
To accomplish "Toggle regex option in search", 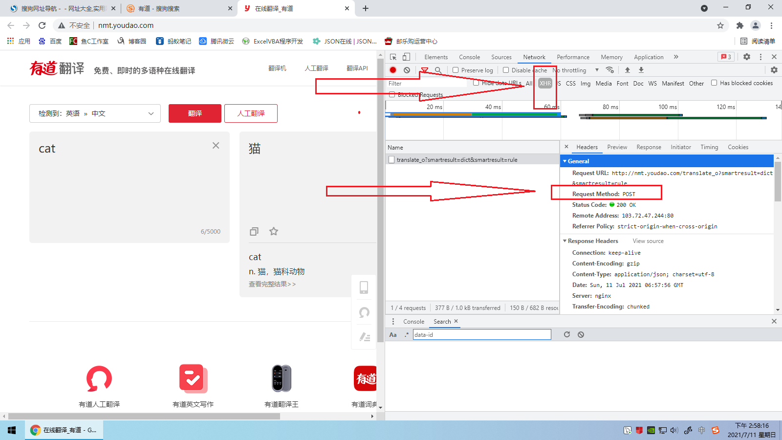I will click(407, 334).
